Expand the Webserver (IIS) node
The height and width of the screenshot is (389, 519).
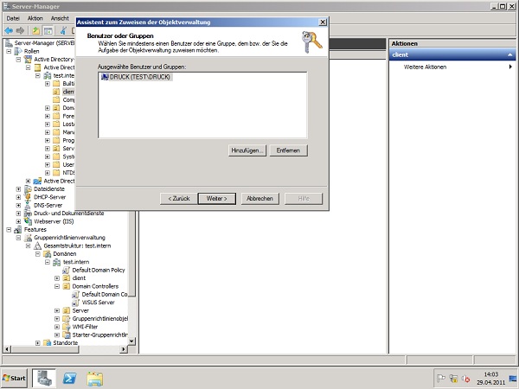[x=18, y=221]
